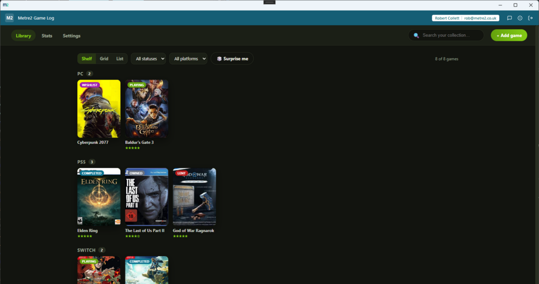Open The Last of Us Part II cover
This screenshot has height=284, width=539.
point(147,197)
